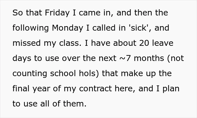Click the word 'came'
This screenshot has width=197, height=118.
click(x=90, y=13)
